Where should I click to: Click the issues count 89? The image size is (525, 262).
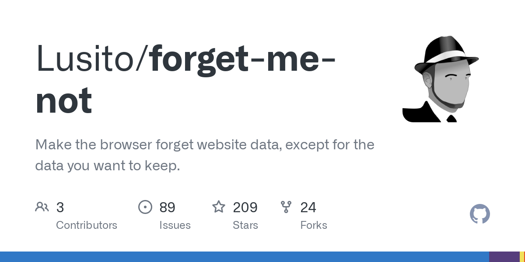pyautogui.click(x=167, y=207)
